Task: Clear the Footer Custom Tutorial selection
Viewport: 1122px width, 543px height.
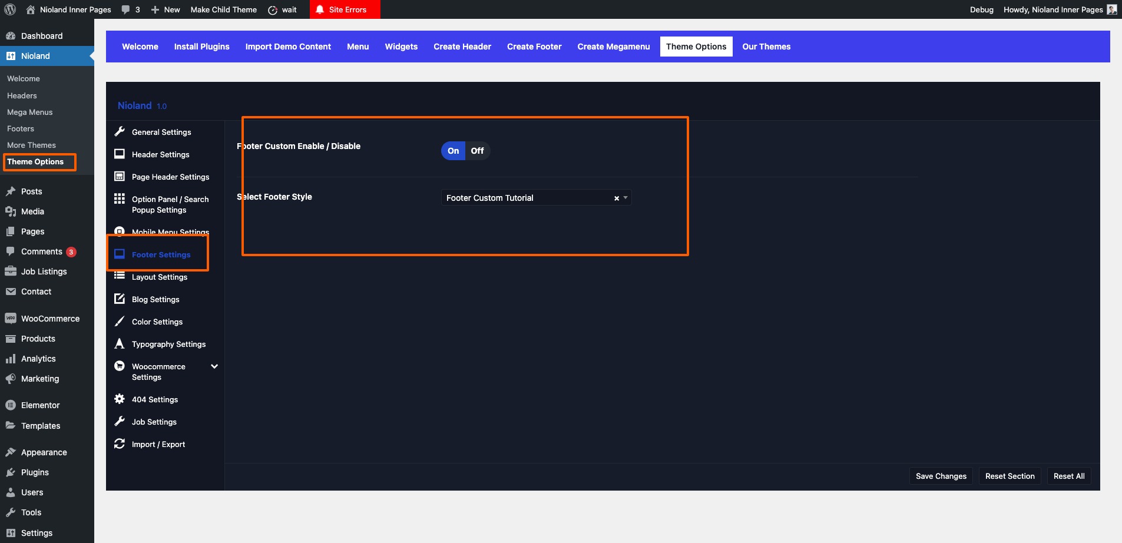Action: click(x=617, y=198)
